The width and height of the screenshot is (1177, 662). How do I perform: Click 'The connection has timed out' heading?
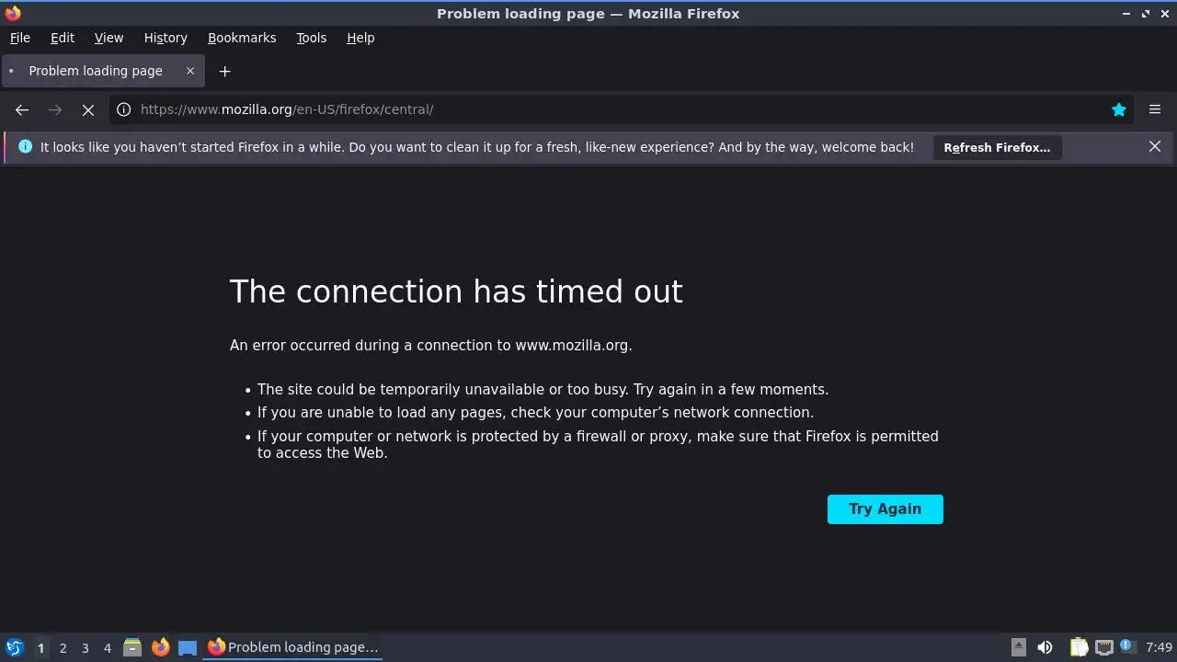(456, 291)
